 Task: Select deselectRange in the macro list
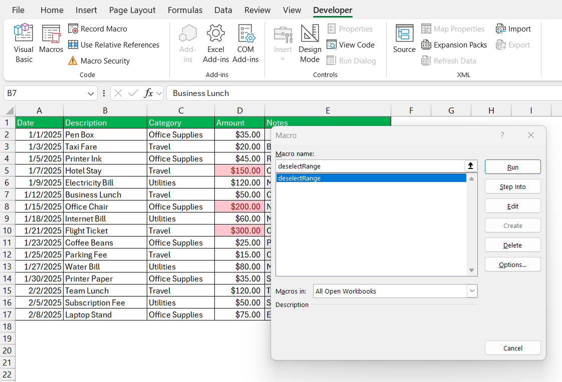371,178
